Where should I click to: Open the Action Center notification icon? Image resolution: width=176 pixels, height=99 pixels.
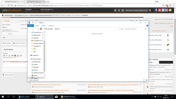tap(172, 97)
